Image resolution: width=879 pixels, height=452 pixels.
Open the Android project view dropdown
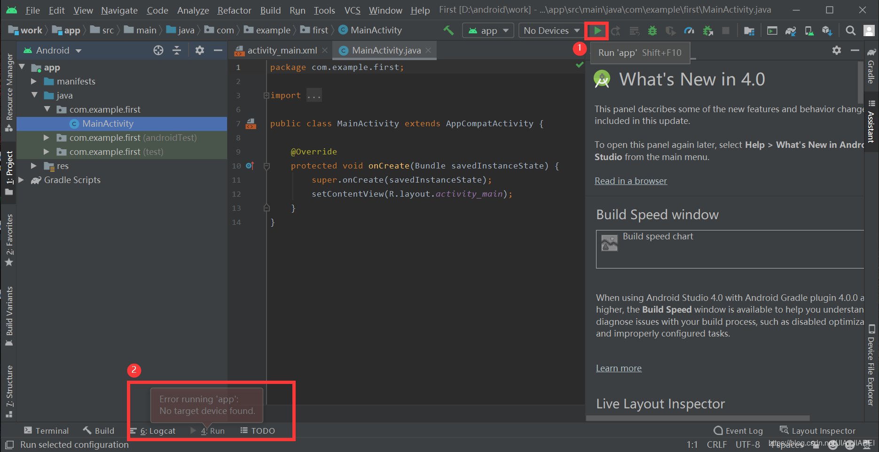click(53, 50)
